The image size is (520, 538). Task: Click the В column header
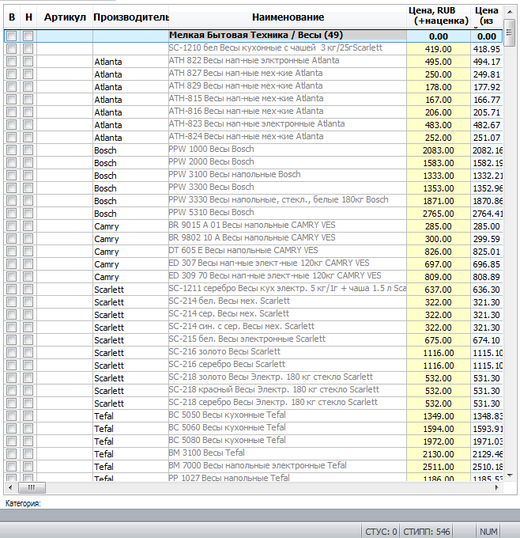click(x=12, y=17)
